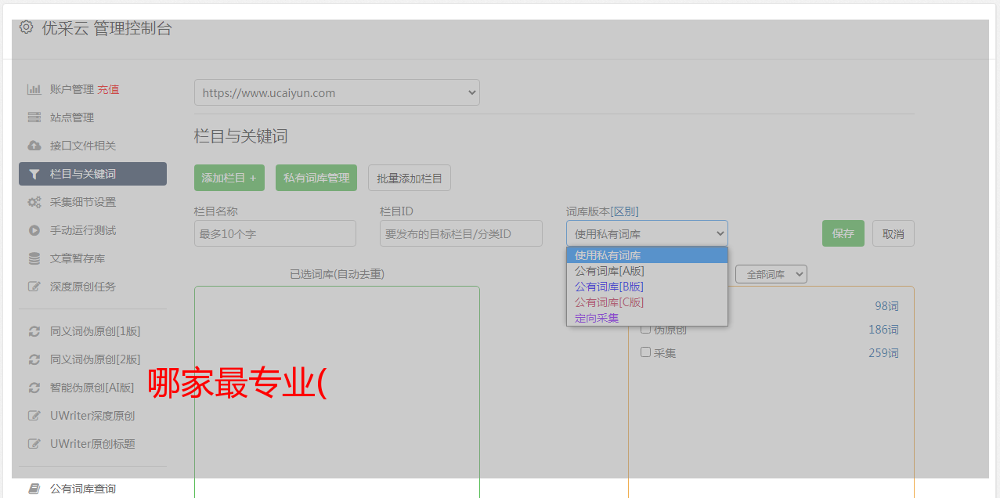The height and width of the screenshot is (498, 1000).
Task: Focus the 栏目ID input field
Action: [461, 233]
